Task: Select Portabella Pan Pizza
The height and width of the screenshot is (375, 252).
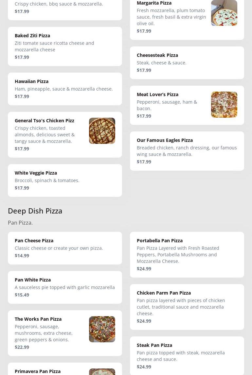Action: 187,254
